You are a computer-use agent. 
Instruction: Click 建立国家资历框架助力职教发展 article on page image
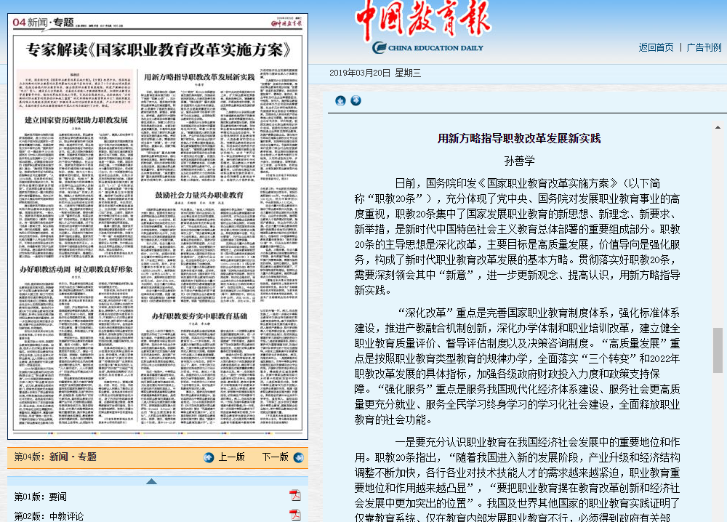(x=76, y=119)
